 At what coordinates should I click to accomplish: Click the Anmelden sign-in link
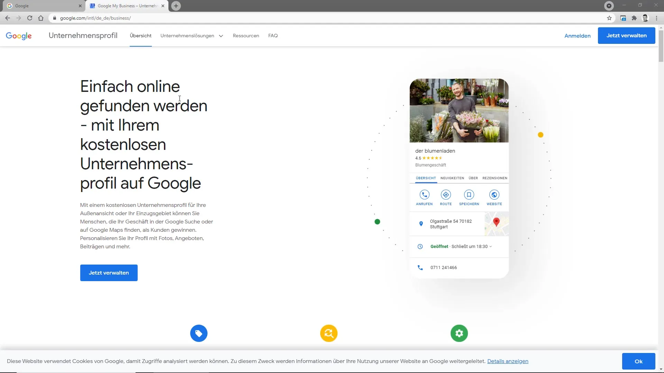[577, 36]
